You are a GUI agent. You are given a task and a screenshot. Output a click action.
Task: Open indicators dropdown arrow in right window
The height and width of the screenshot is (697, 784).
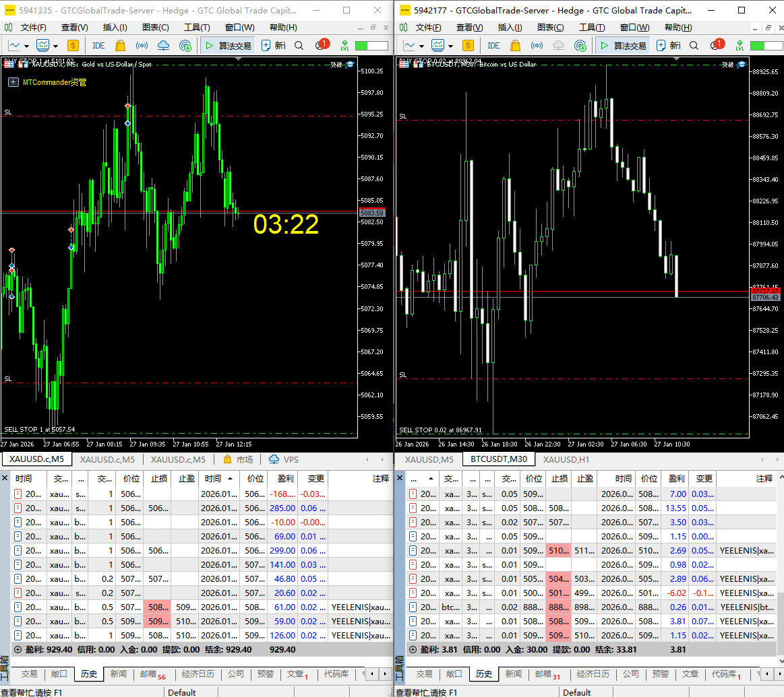[450, 46]
